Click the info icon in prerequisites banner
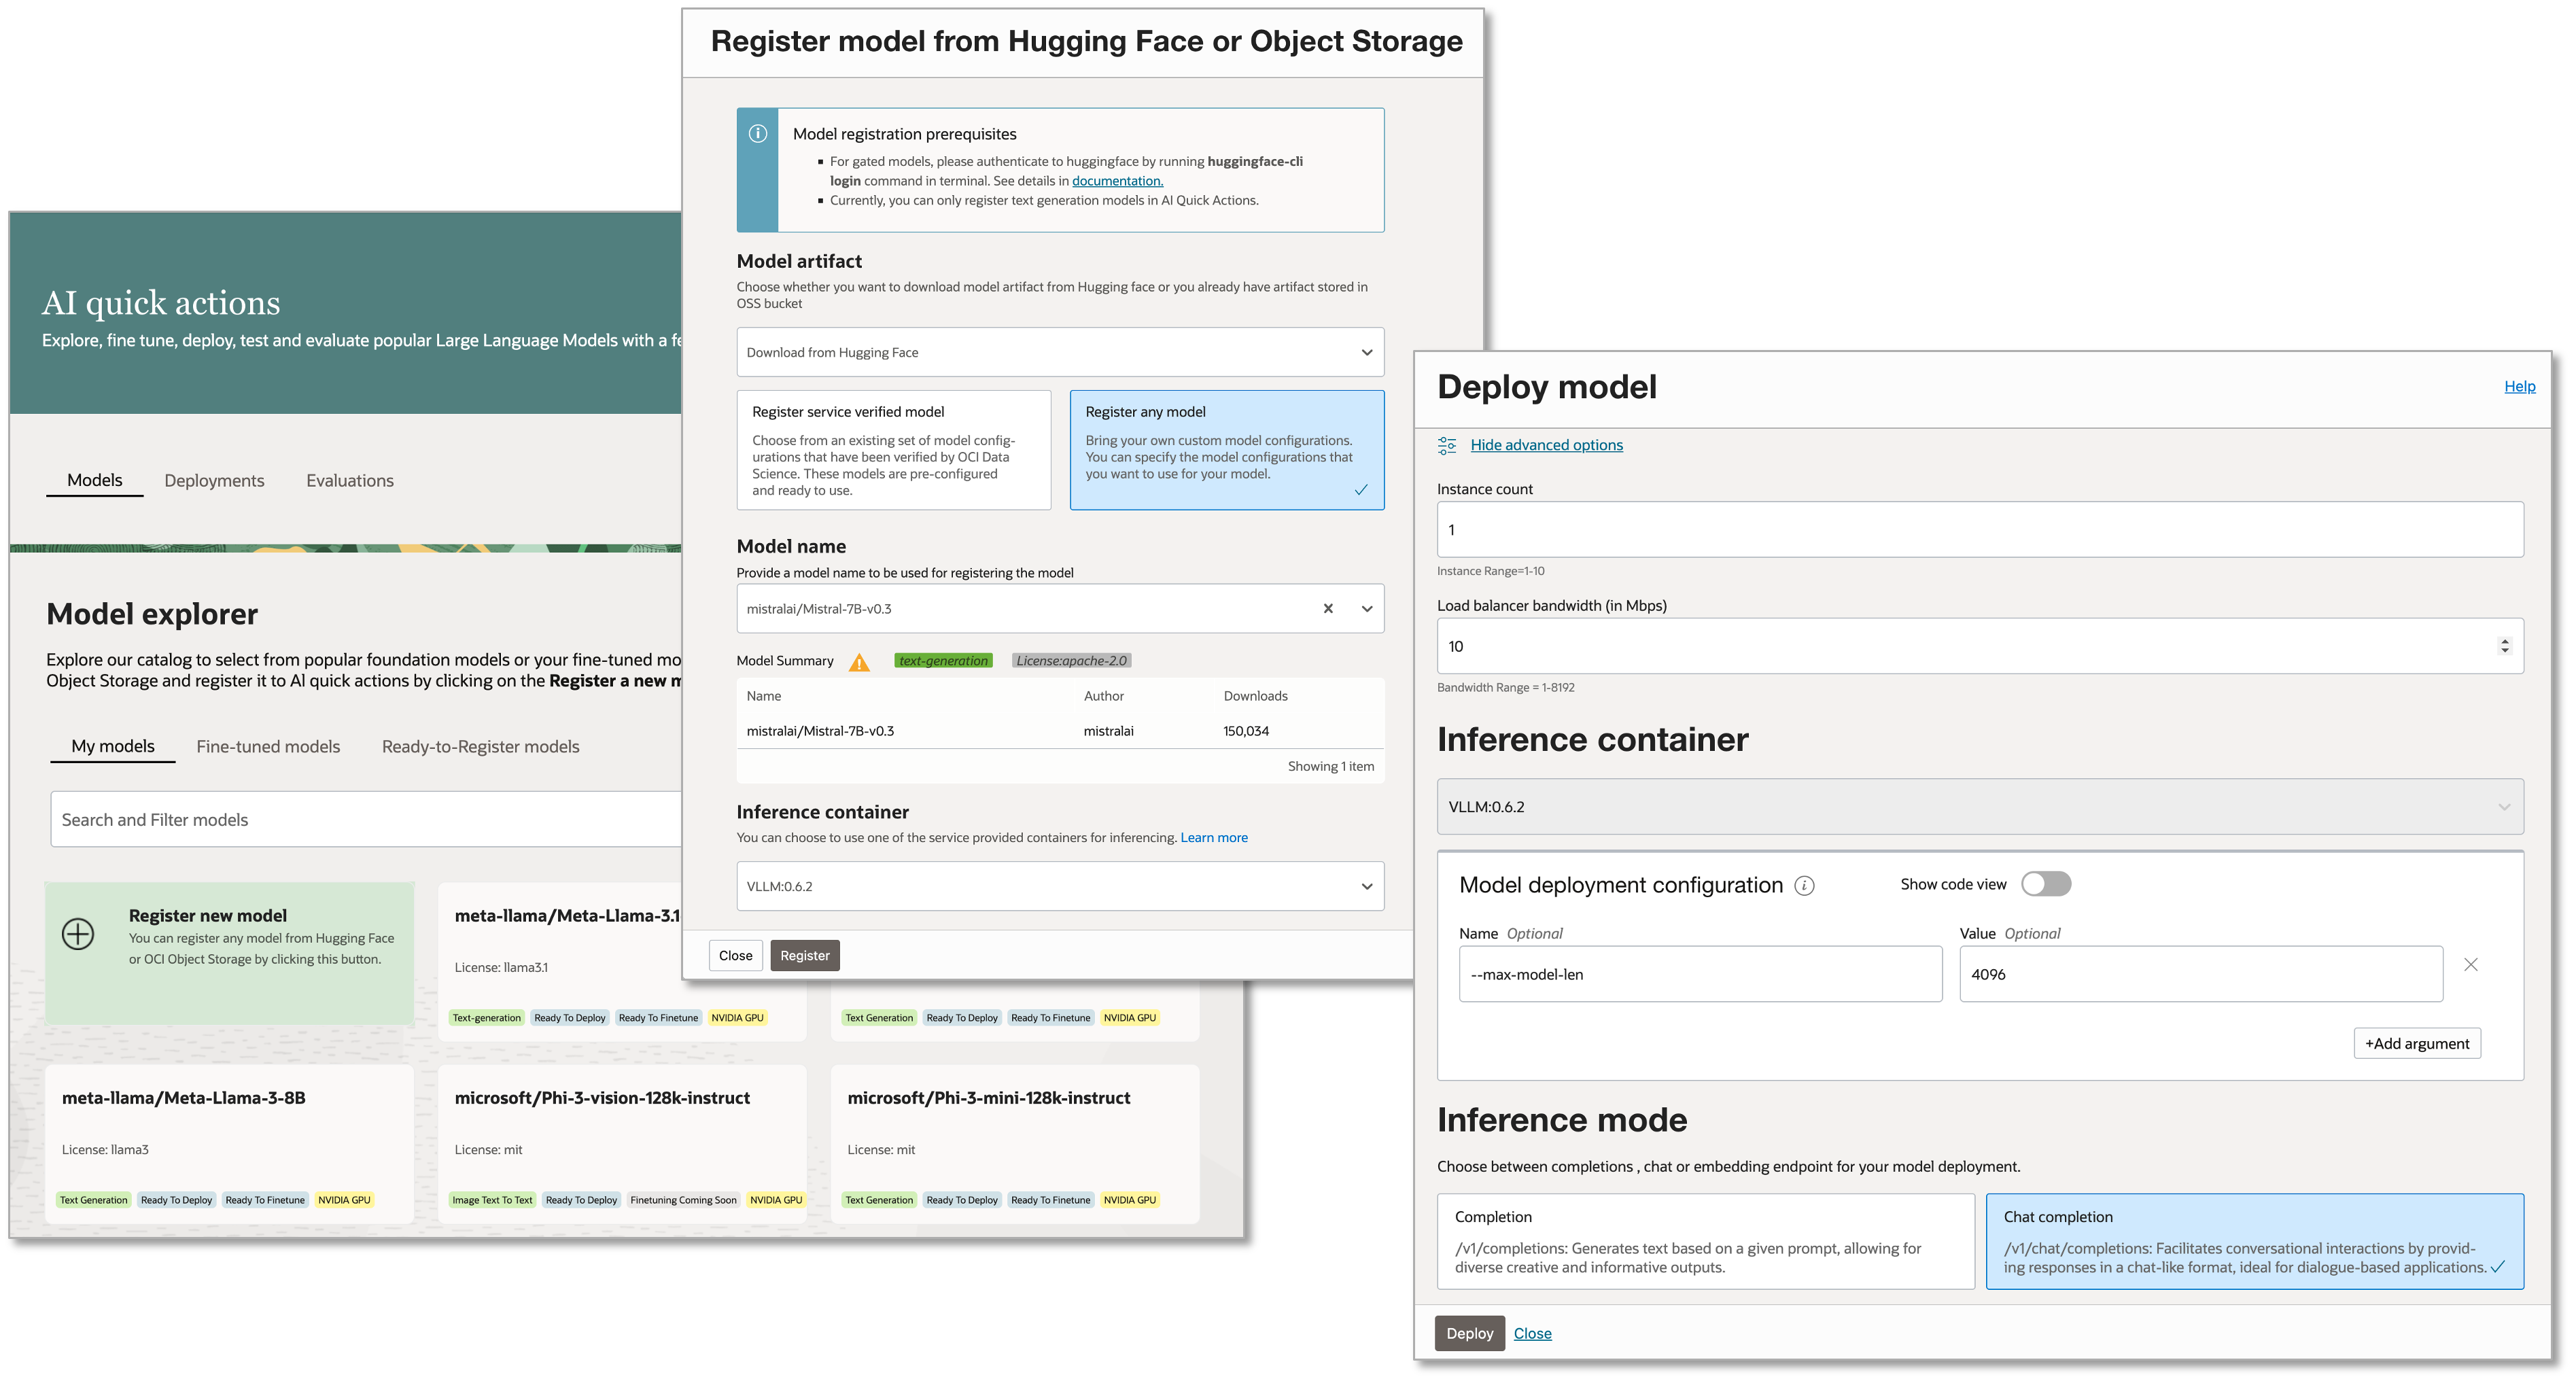This screenshot has width=2576, height=1381. click(x=758, y=134)
